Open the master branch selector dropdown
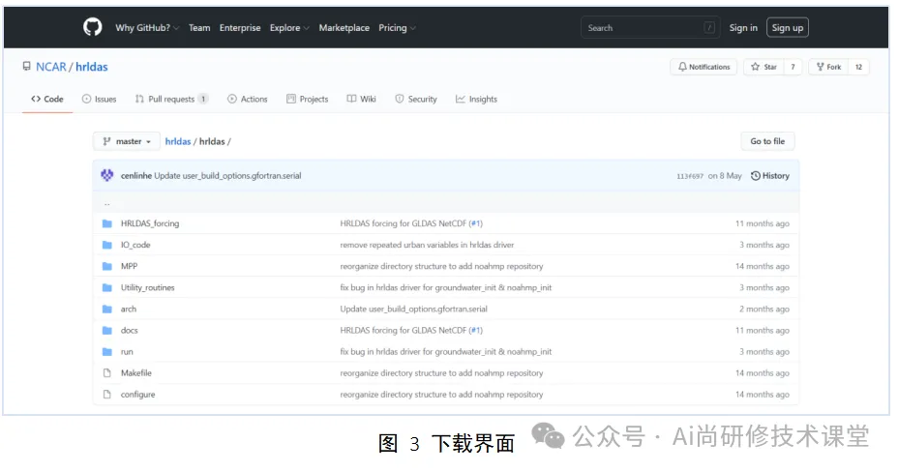 pyautogui.click(x=127, y=141)
